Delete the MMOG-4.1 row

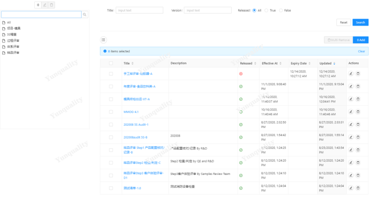tap(358, 112)
